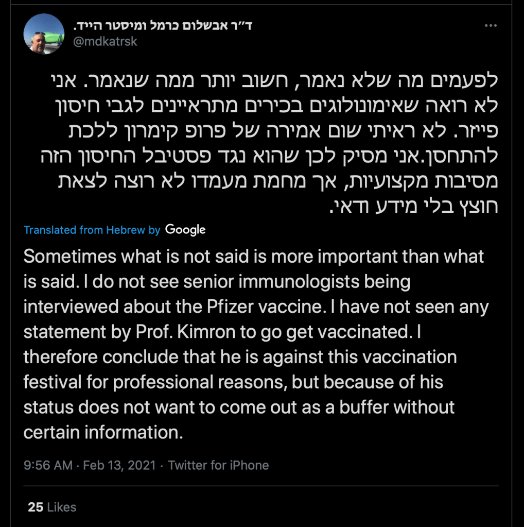
Task: Click the Feb 13, 2021 date
Action: (119, 465)
